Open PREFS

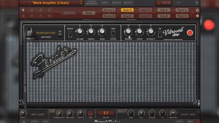click(x=35, y=122)
